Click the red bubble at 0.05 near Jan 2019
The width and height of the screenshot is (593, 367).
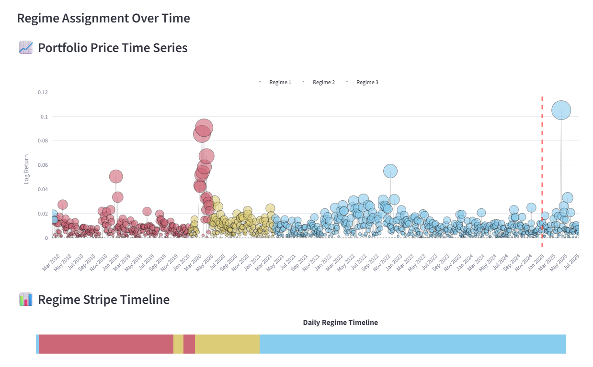[115, 176]
